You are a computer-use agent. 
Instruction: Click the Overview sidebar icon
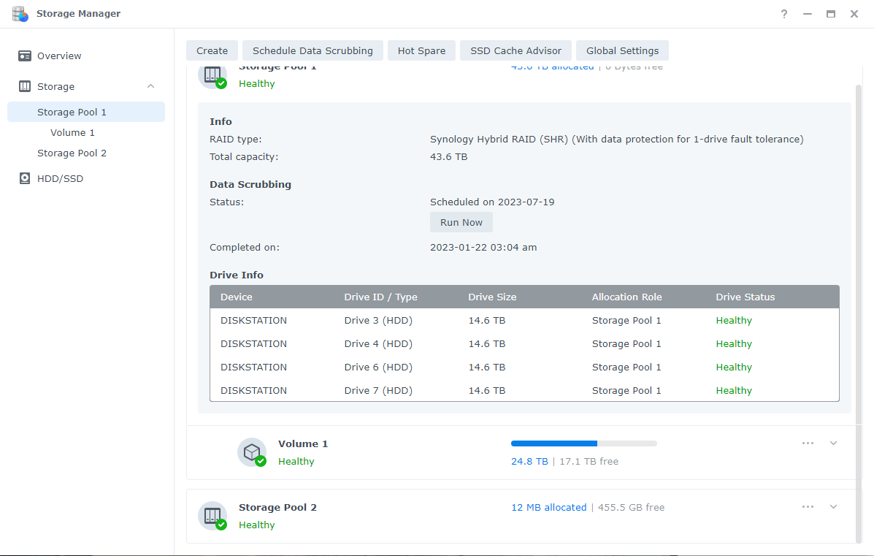click(25, 56)
